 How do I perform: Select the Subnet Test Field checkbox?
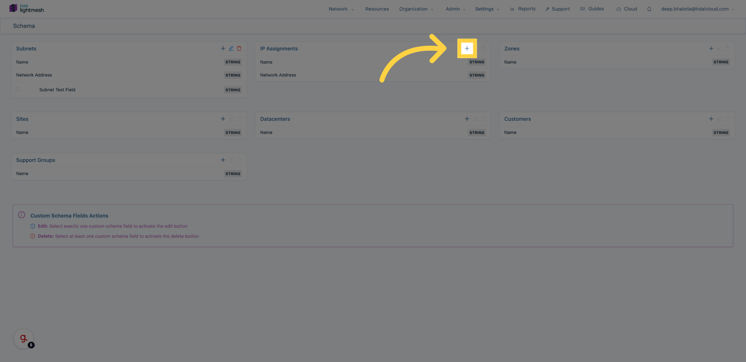[x=18, y=89]
